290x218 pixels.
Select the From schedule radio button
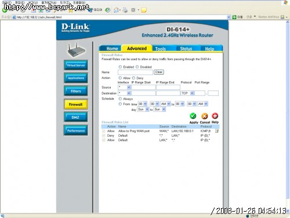[x=120, y=104]
